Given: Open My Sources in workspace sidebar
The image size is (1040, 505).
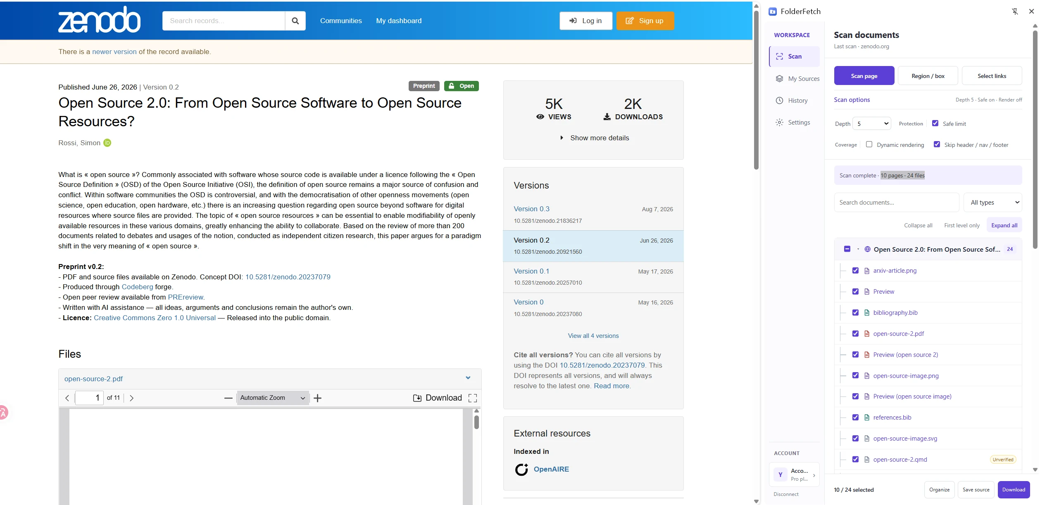Looking at the screenshot, I should [x=795, y=79].
